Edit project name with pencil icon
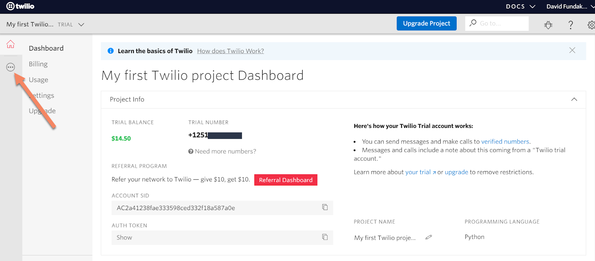This screenshot has width=595, height=261. tap(428, 237)
